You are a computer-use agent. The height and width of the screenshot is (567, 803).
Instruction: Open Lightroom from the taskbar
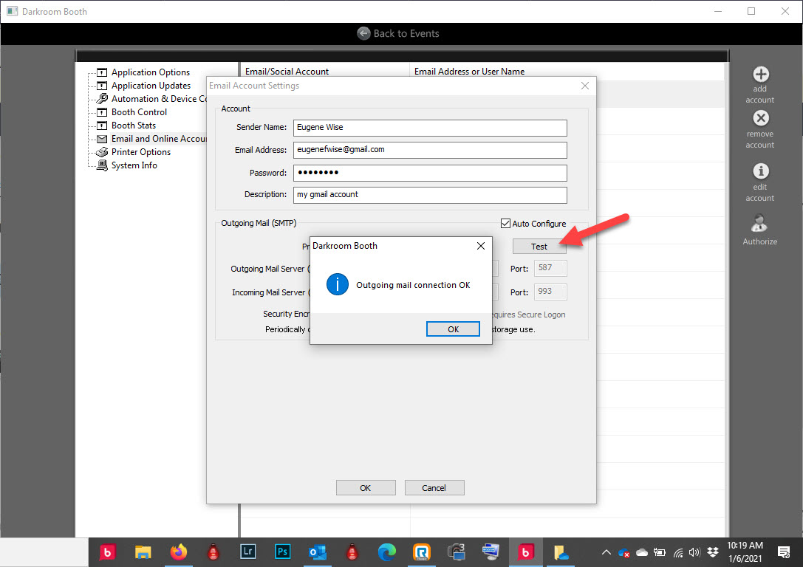pos(248,551)
